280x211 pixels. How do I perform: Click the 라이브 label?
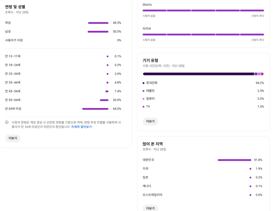click(x=147, y=28)
